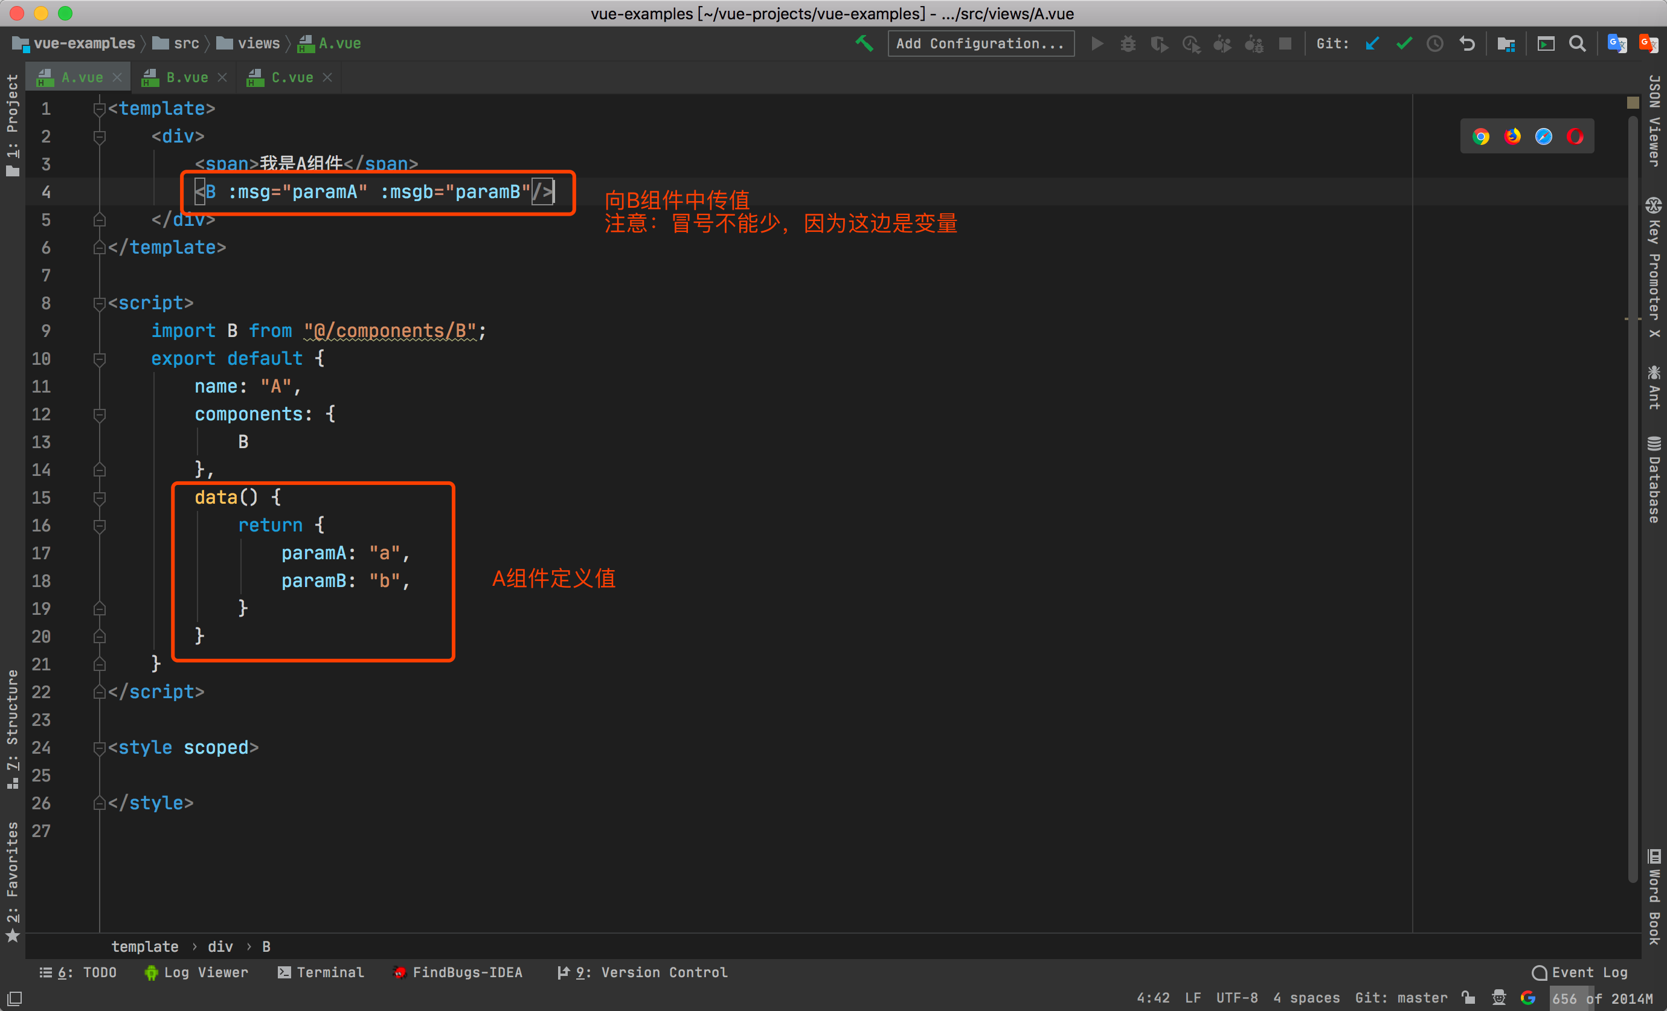Click Git Rollback revert arrow

tap(1466, 44)
